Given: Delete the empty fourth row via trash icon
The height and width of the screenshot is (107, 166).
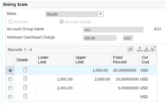Looking at the screenshot, I should tap(25, 96).
